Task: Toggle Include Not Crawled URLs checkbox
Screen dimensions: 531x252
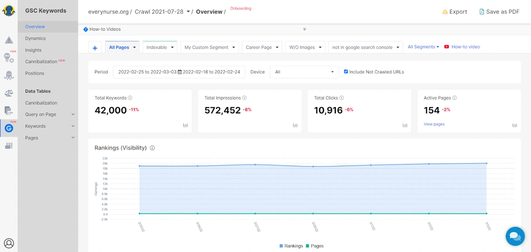Action: pos(346,71)
